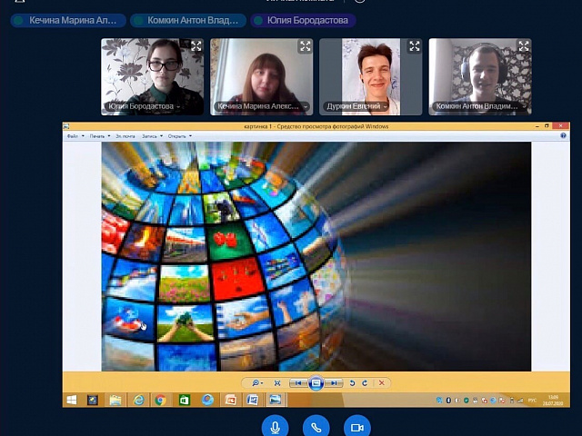This screenshot has width=582, height=436.
Task: Open the Файл menu in Photo Viewer
Action: (x=75, y=136)
